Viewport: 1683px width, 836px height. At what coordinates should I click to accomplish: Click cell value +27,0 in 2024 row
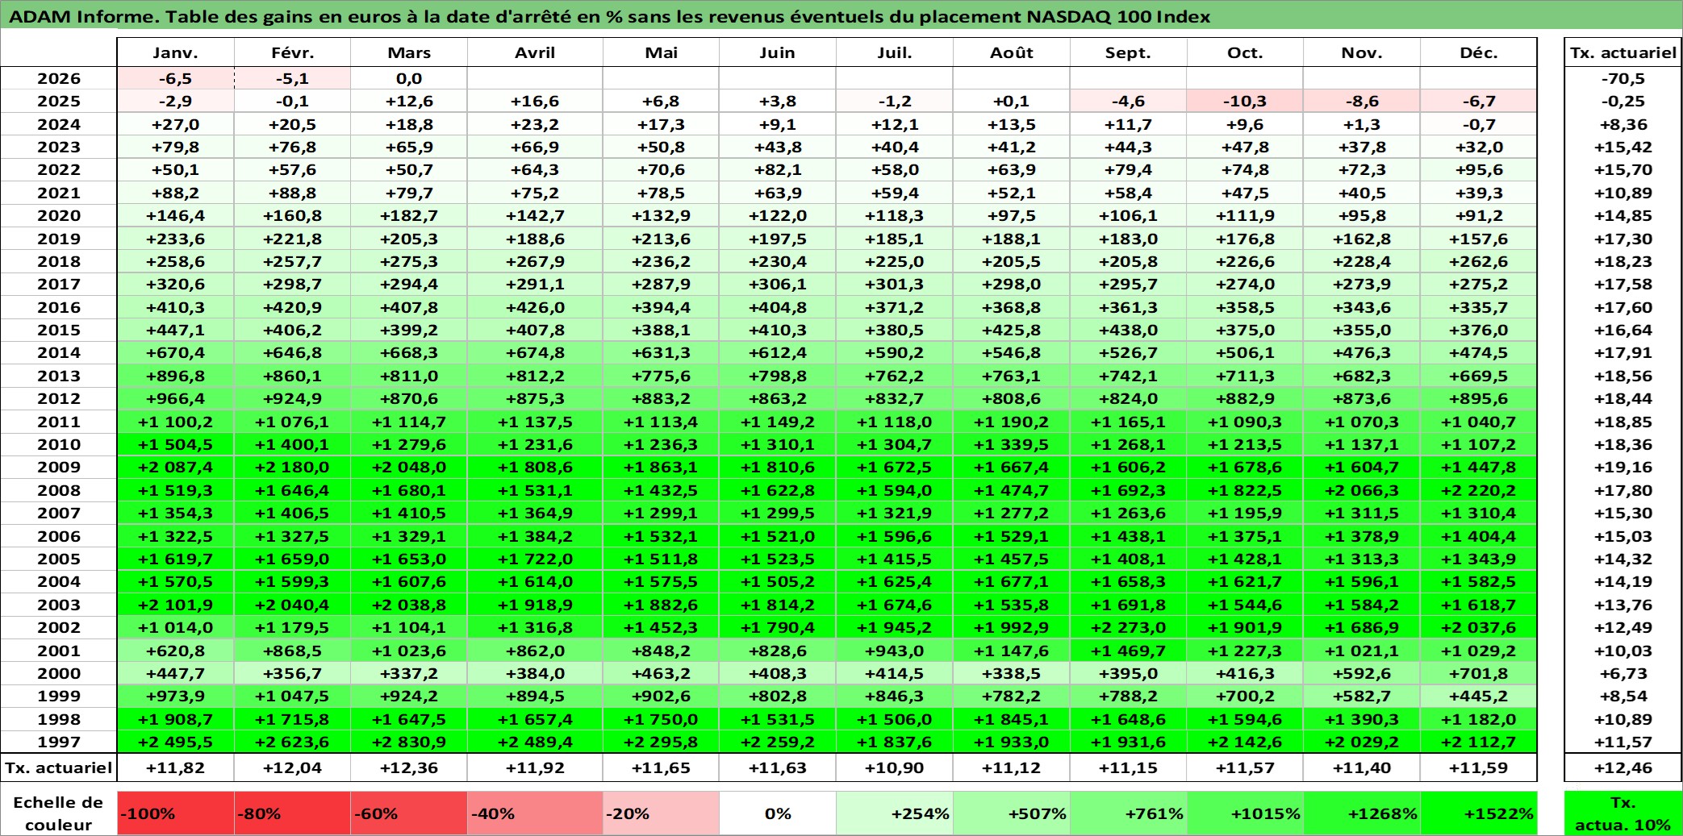[x=175, y=124]
